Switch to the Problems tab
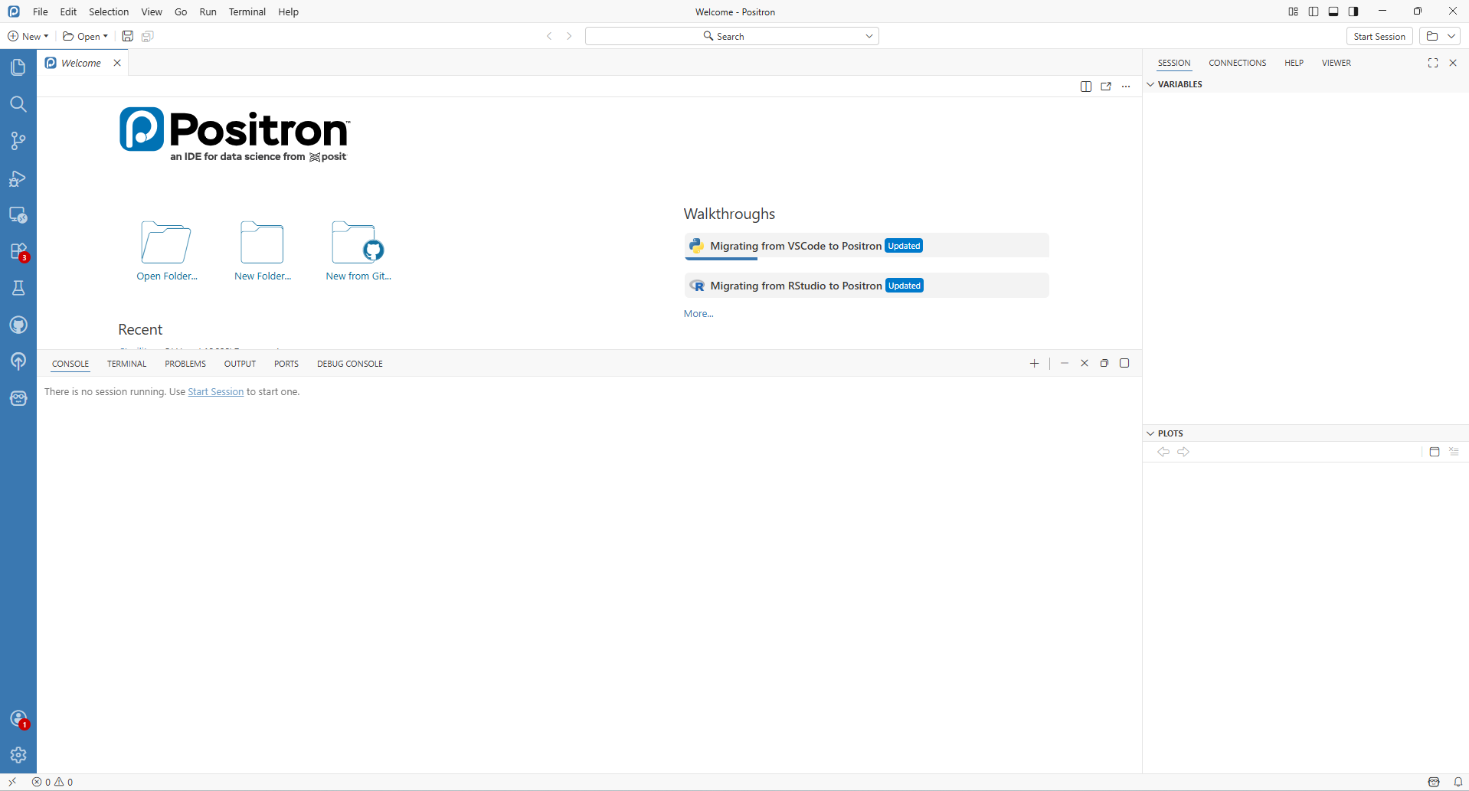Screen dimensions: 1469x791 coord(185,364)
